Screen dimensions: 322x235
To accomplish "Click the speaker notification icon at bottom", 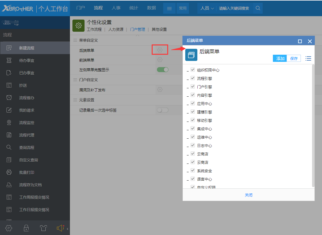I will [60, 228].
